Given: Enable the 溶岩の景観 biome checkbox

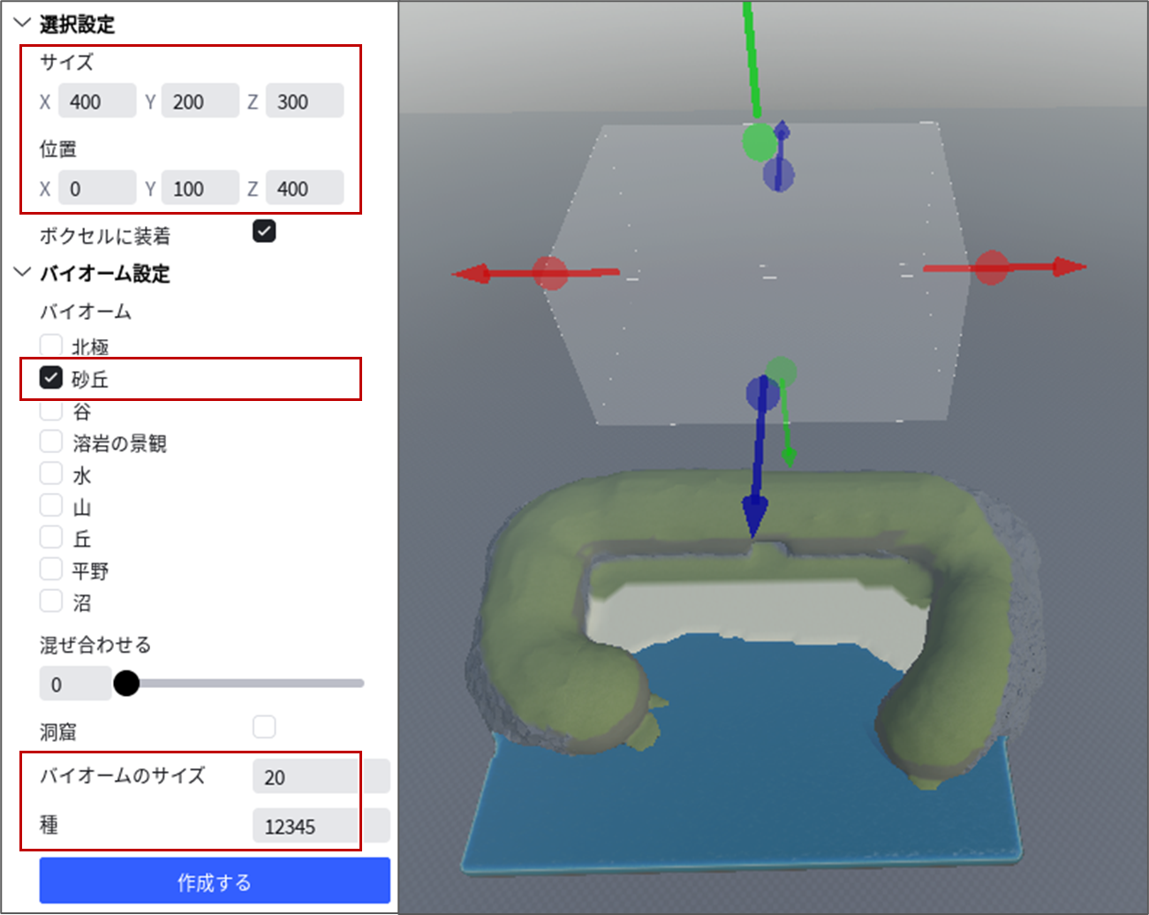Looking at the screenshot, I should 51,442.
